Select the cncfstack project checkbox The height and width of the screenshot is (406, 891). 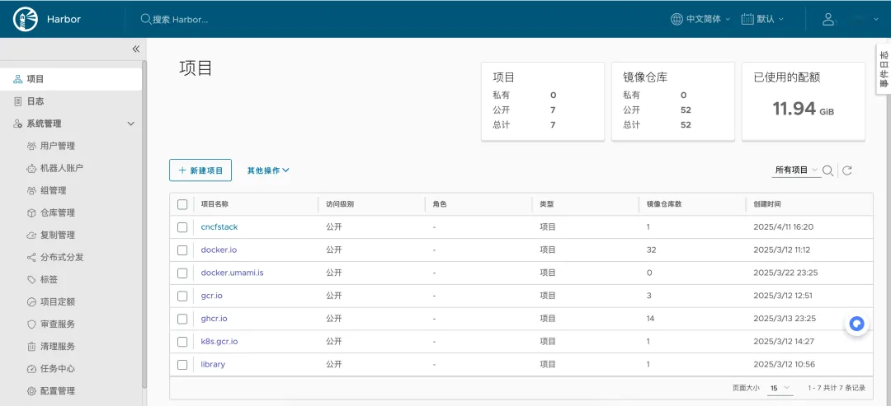[x=182, y=227]
